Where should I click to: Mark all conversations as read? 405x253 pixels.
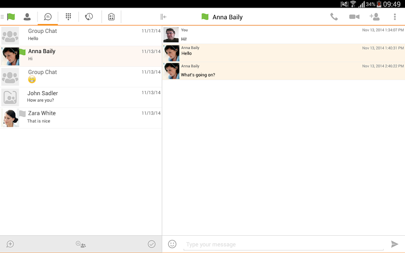pos(151,244)
